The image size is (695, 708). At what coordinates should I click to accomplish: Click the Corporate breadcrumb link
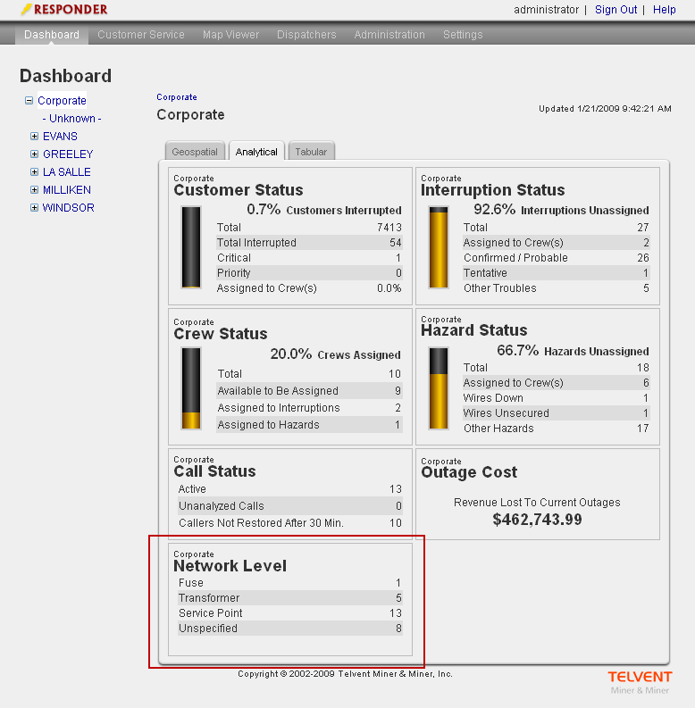tap(177, 97)
